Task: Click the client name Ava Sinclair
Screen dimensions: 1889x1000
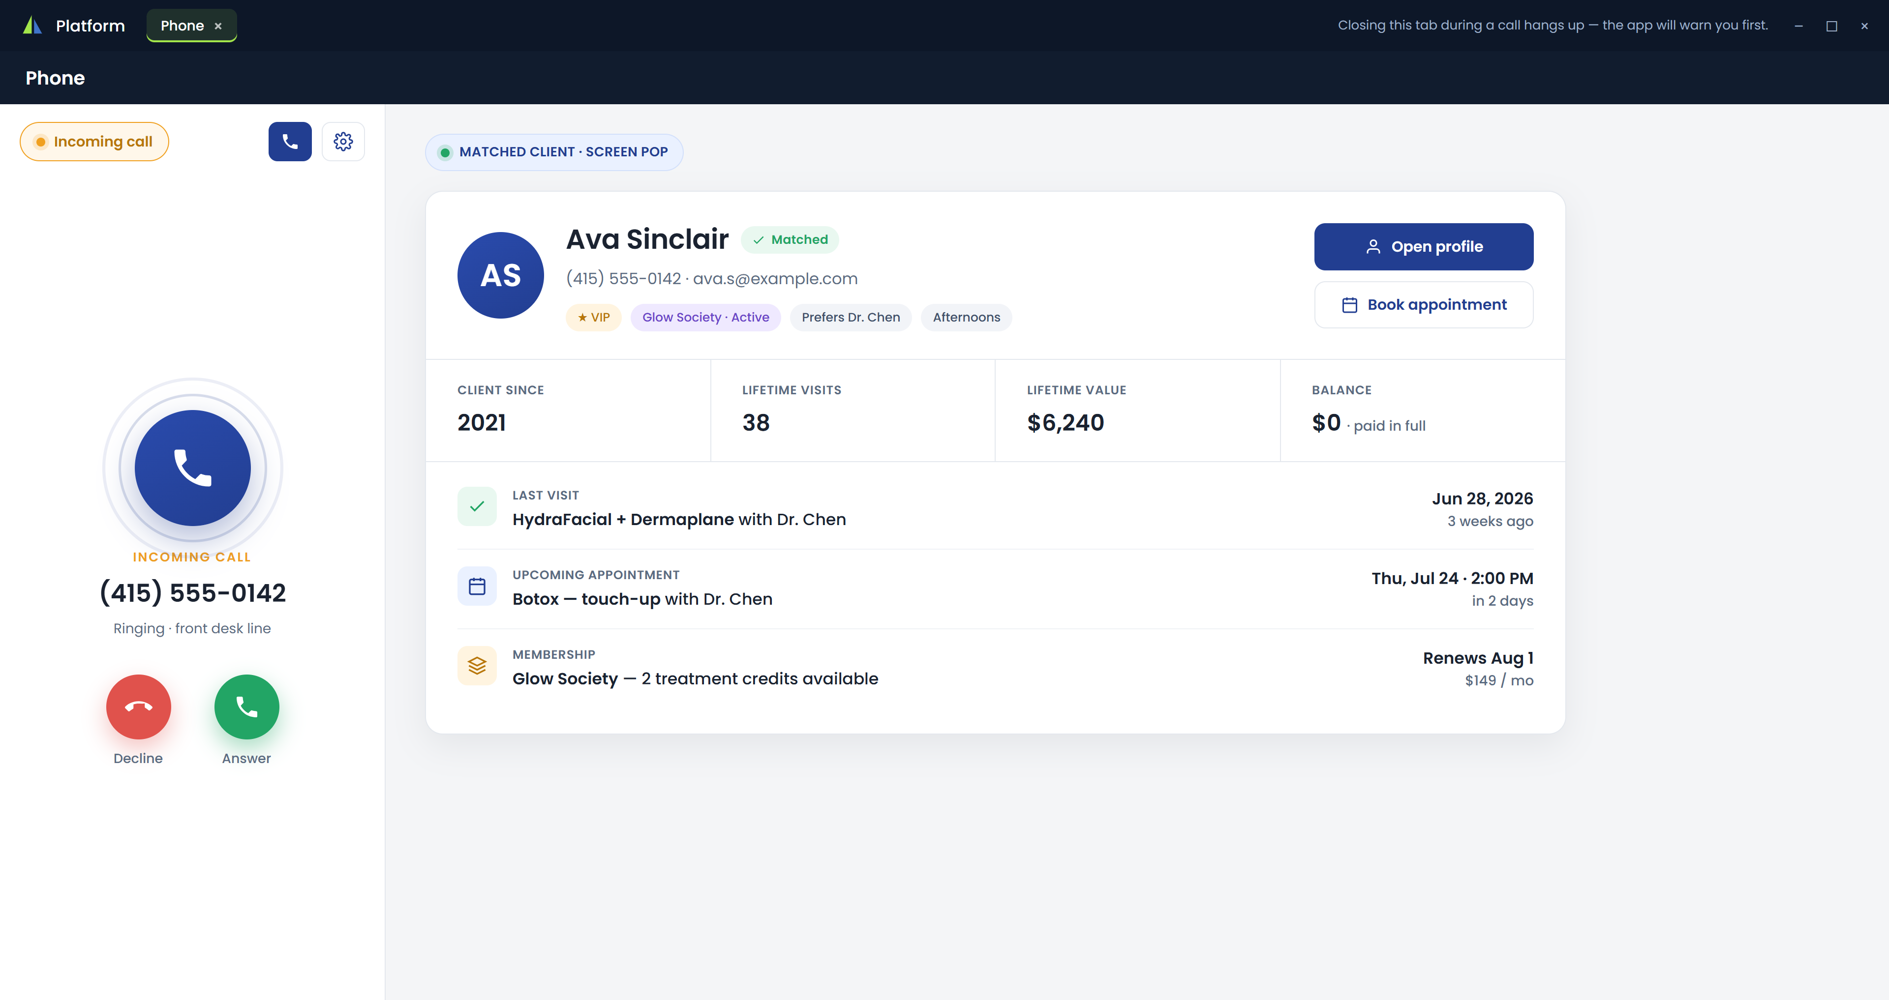Action: [647, 240]
